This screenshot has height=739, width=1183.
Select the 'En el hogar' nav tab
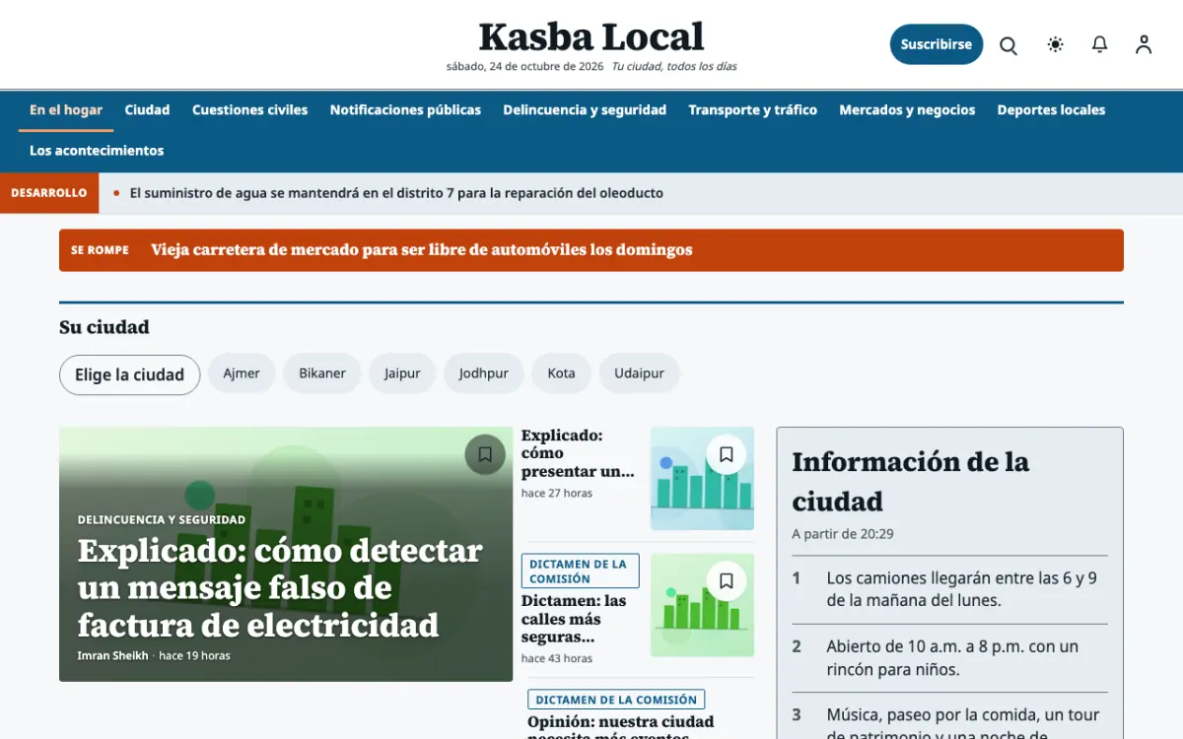point(66,110)
